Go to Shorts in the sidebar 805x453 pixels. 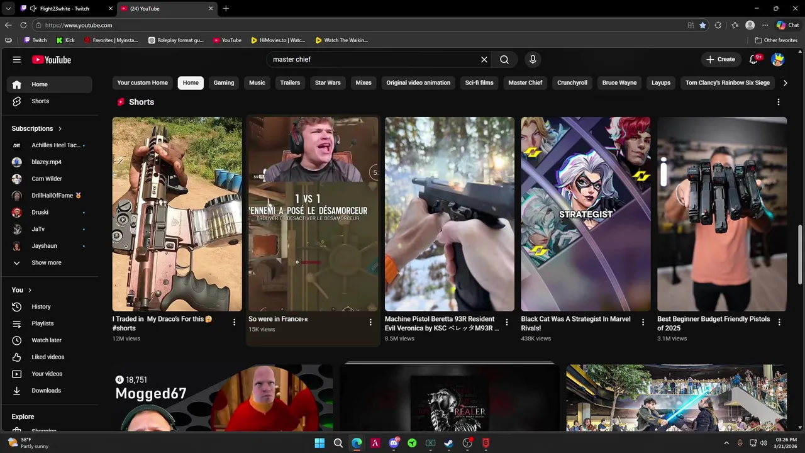[50, 101]
